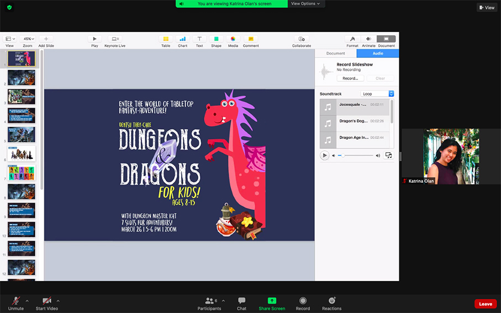Start the slideshow with Play icon

94,39
